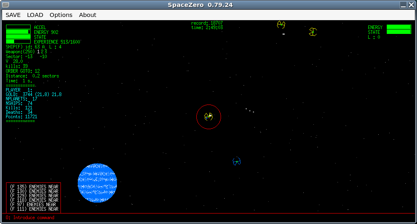Viewport: 417px width, 224px height.
Task: Click the 'Deaths: 34' line
Action: point(19,112)
